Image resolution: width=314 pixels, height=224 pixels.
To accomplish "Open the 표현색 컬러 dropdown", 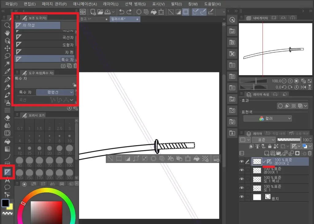I will [267, 118].
